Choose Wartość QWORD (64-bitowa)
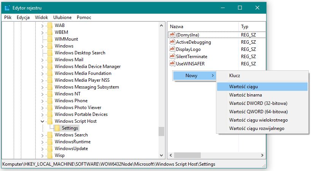311x171 pixels. (x=262, y=112)
